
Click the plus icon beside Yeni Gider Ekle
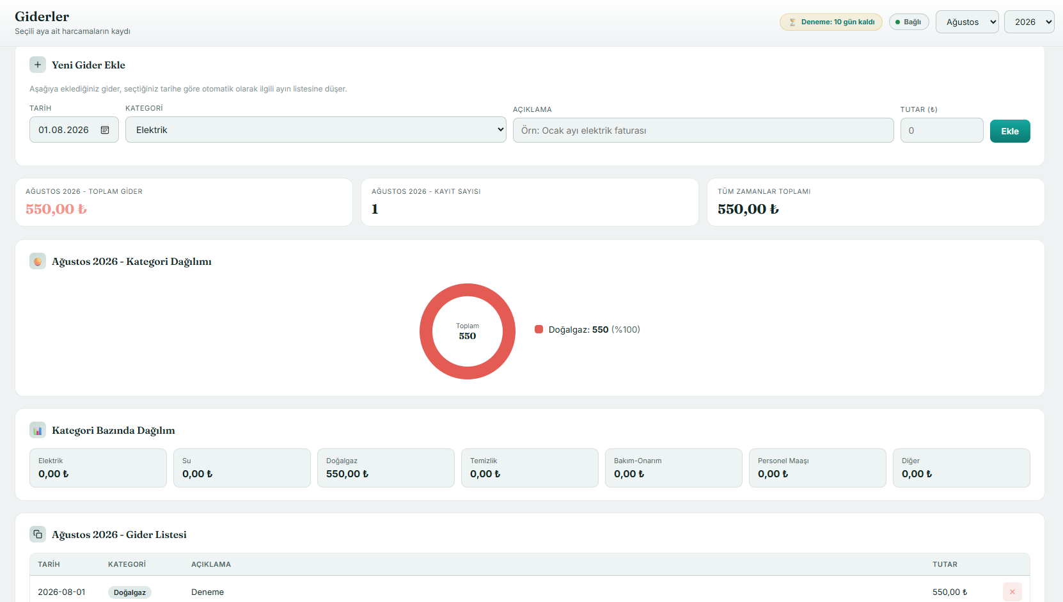pos(38,65)
